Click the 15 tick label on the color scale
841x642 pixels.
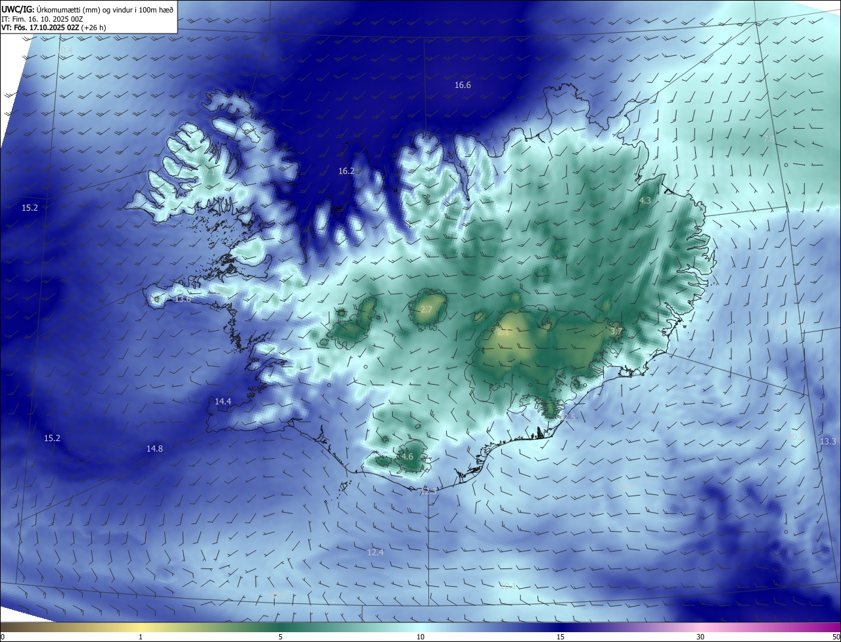(x=560, y=637)
